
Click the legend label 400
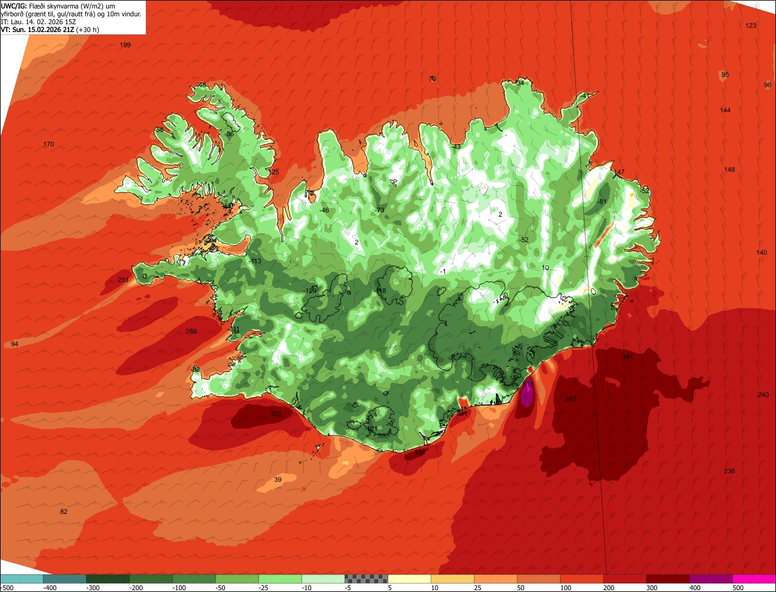click(695, 587)
